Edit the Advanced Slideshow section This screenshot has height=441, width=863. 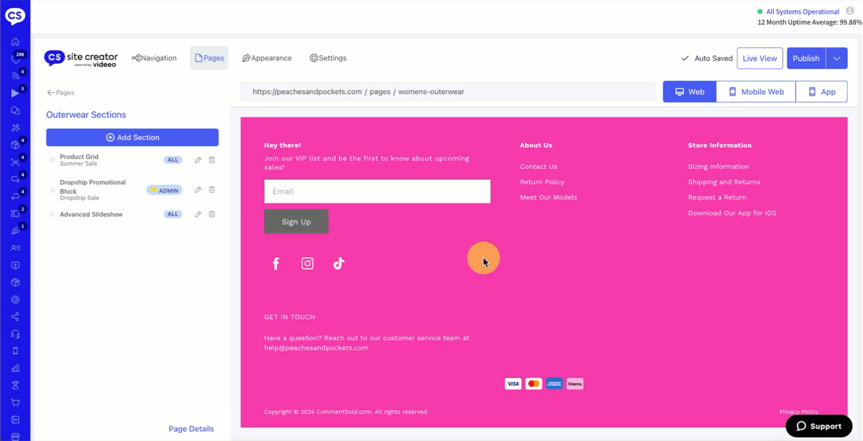[198, 215]
